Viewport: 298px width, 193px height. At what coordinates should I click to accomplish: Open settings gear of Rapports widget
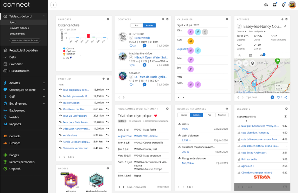click(x=108, y=19)
